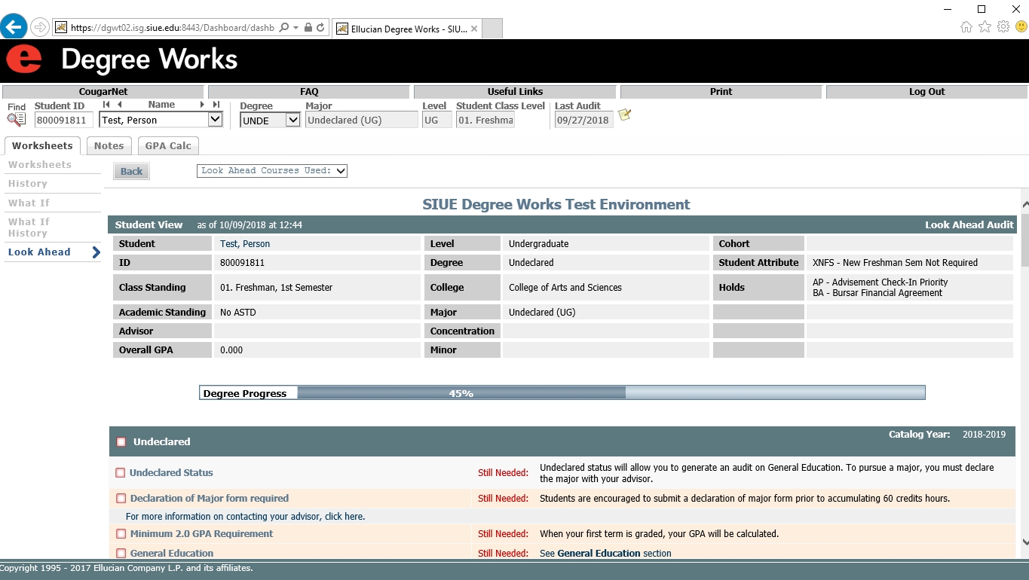Open the Look Ahead Courses Used dropdown
This screenshot has height=580, width=1029.
(271, 171)
